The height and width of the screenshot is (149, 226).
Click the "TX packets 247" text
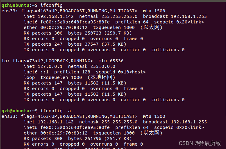tap(43, 44)
